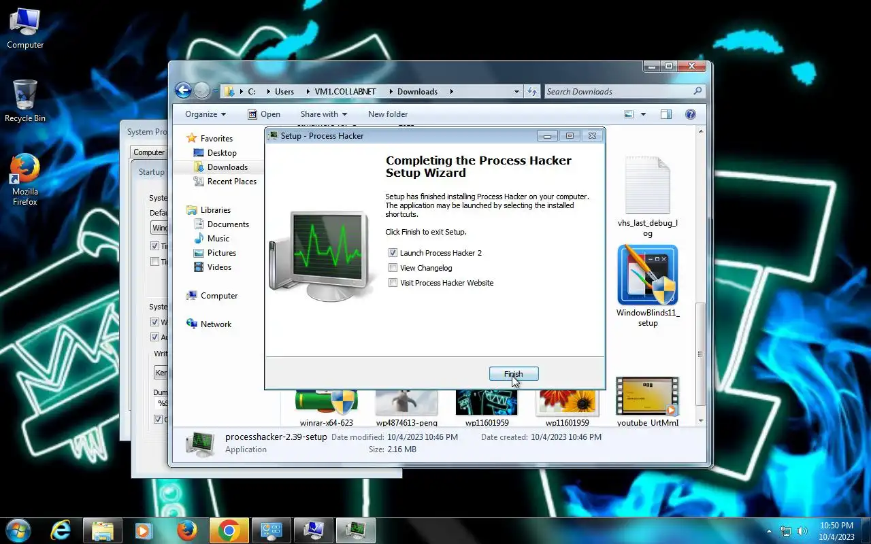Viewport: 871px width, 544px height.
Task: Expand the arrow after Downloads breadcrumb
Action: [x=451, y=91]
